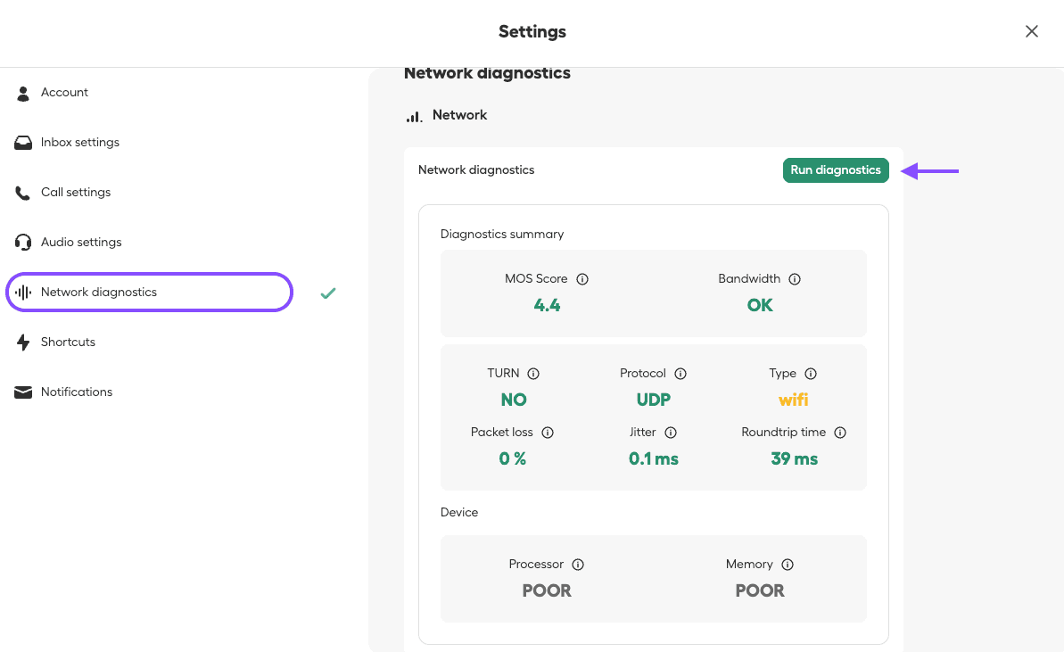Open the Shortcuts section
Screen dimensions: 1064x652
click(68, 343)
